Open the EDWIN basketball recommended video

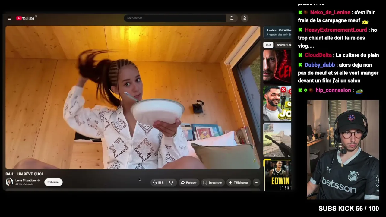click(278, 175)
